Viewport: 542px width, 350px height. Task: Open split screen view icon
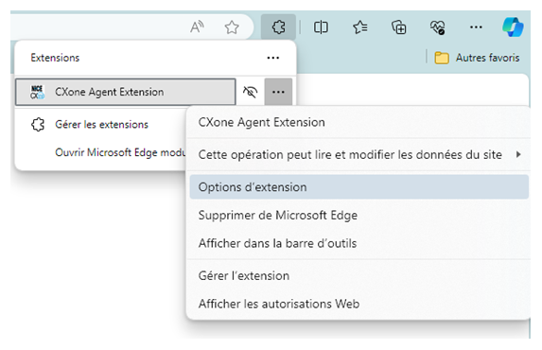pyautogui.click(x=321, y=27)
